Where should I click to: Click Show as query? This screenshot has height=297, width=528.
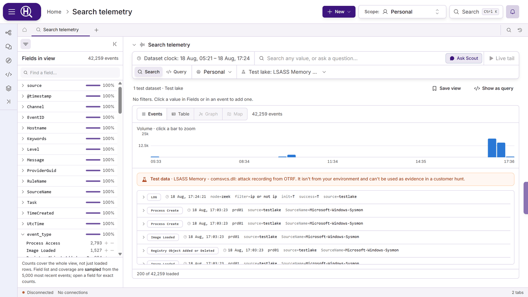494,88
